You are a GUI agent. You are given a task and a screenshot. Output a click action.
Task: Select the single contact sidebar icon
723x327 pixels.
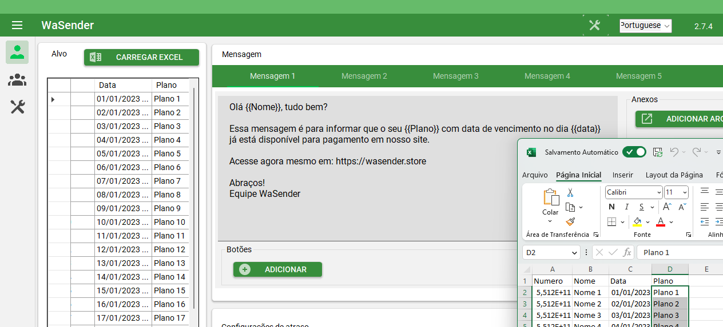[x=17, y=53]
